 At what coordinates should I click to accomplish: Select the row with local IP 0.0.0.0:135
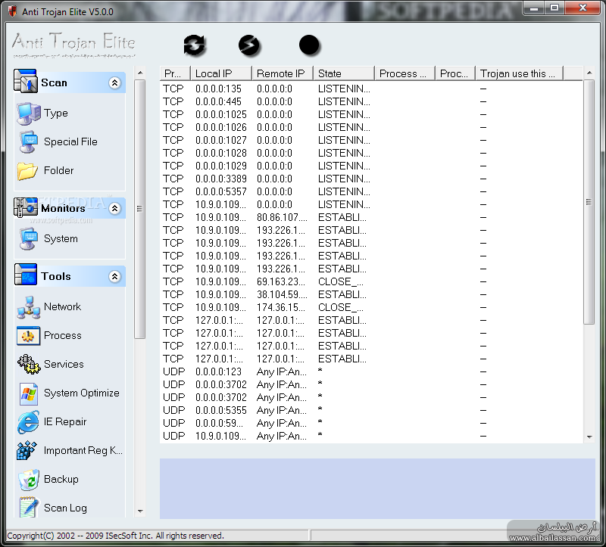coord(371,89)
